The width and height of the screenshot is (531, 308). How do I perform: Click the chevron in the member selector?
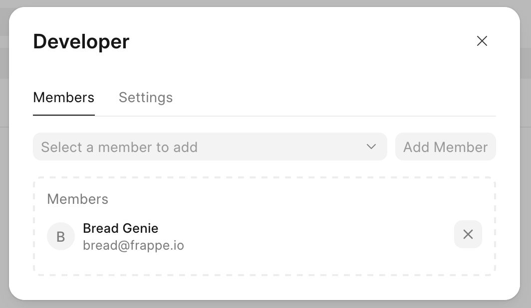[371, 147]
